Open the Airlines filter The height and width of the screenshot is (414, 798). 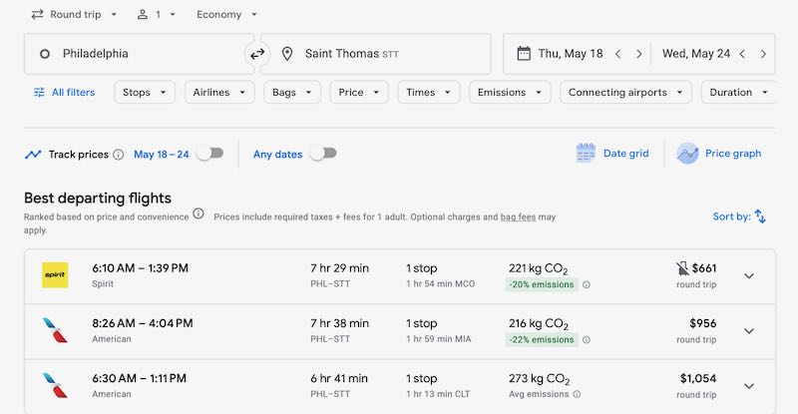pyautogui.click(x=220, y=92)
